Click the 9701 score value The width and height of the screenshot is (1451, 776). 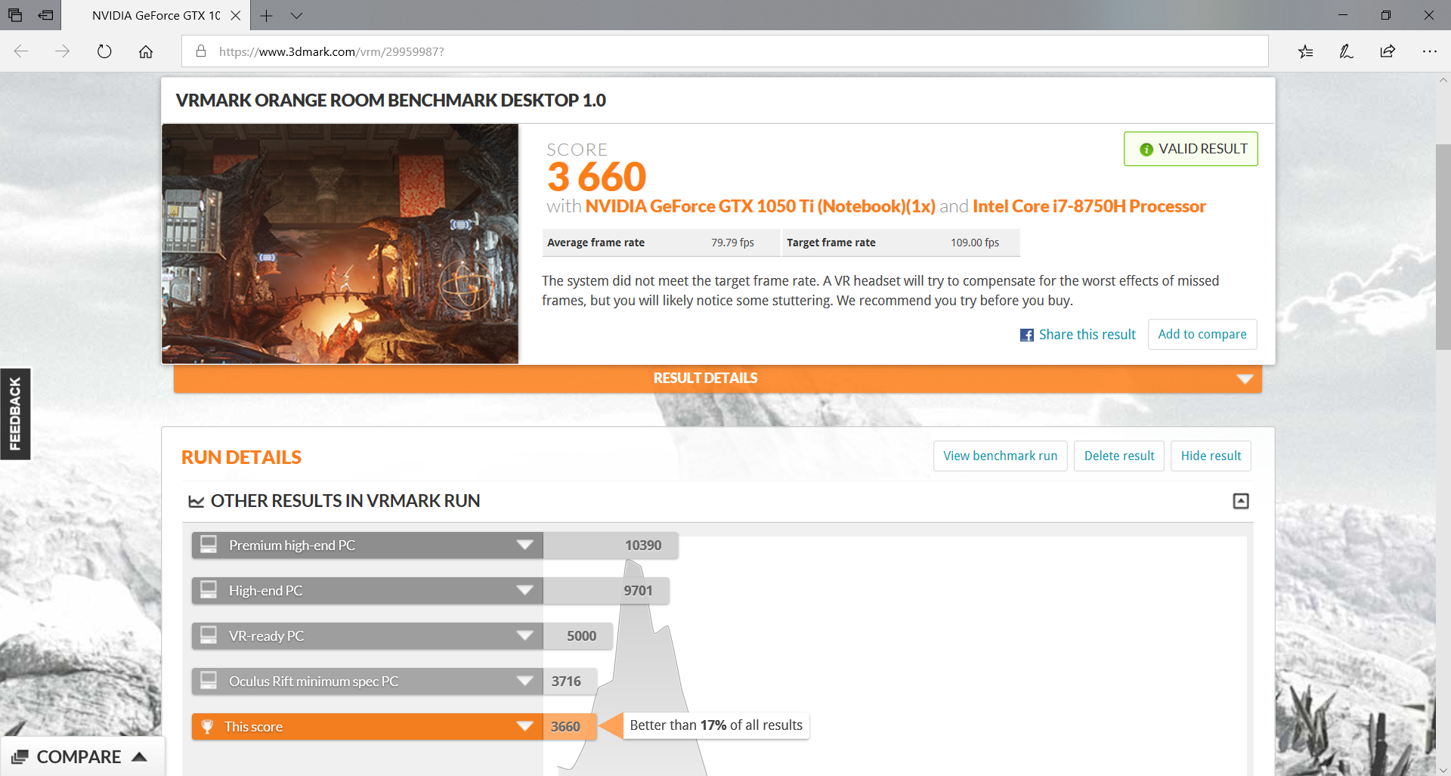638,591
